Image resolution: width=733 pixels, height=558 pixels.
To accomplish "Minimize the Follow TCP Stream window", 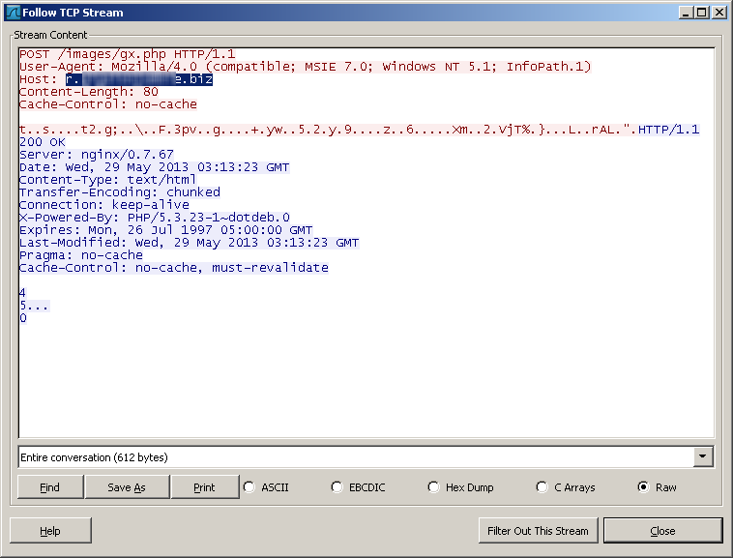I will point(686,13).
